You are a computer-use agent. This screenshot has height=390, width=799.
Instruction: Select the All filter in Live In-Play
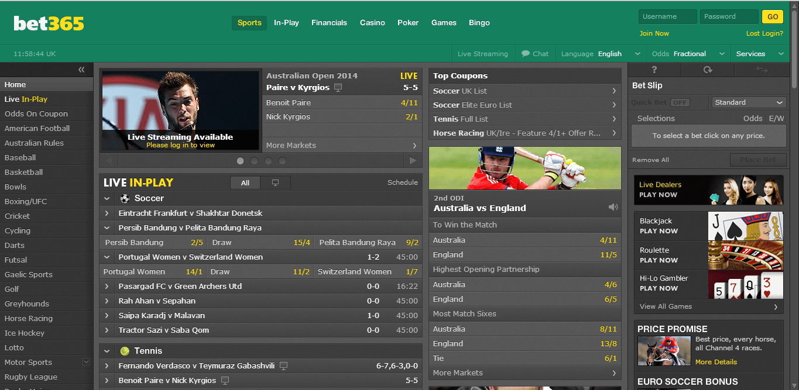coord(245,183)
